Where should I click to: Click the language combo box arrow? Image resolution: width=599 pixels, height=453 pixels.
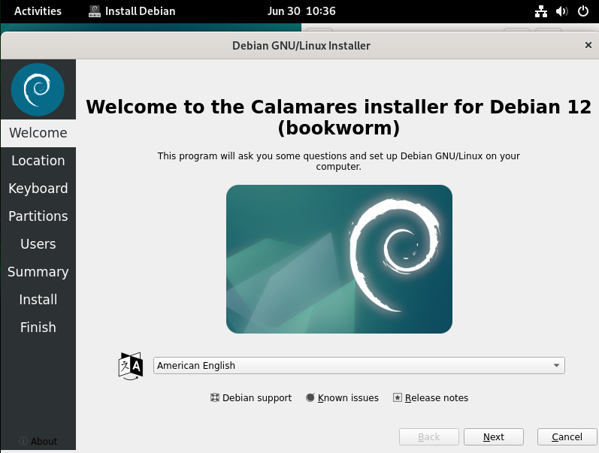pyautogui.click(x=557, y=366)
